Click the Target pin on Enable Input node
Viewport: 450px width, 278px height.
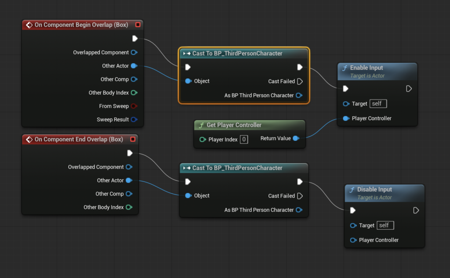pyautogui.click(x=346, y=104)
